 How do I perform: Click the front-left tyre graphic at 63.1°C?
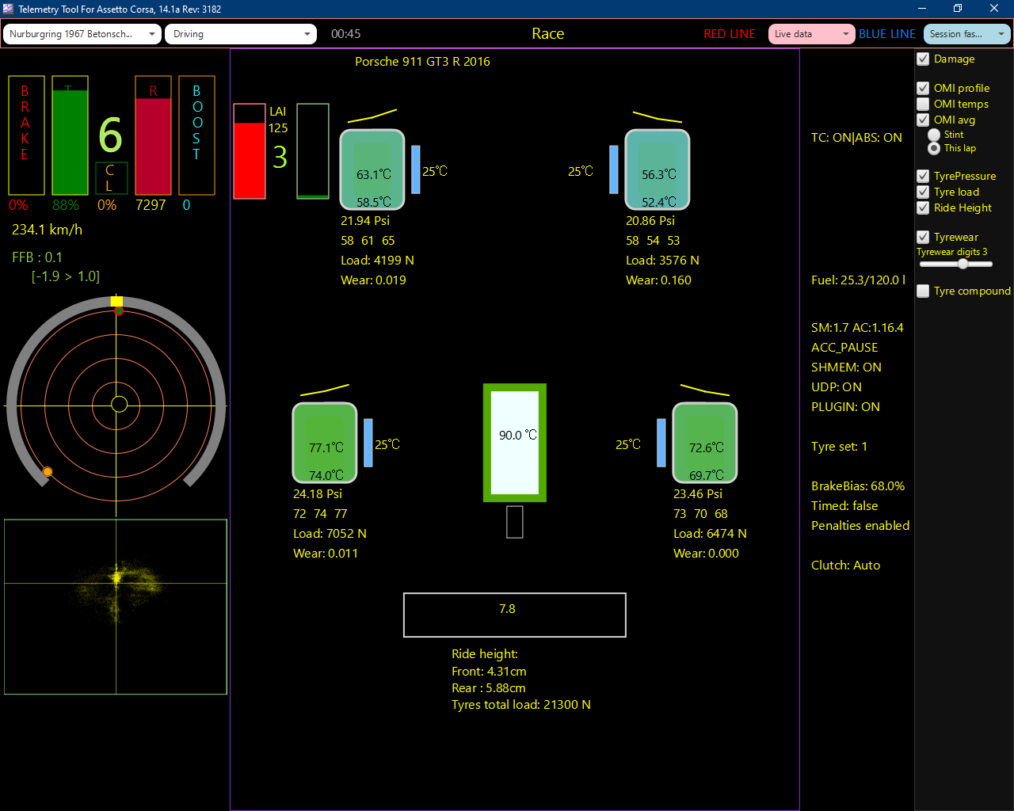[x=372, y=169]
